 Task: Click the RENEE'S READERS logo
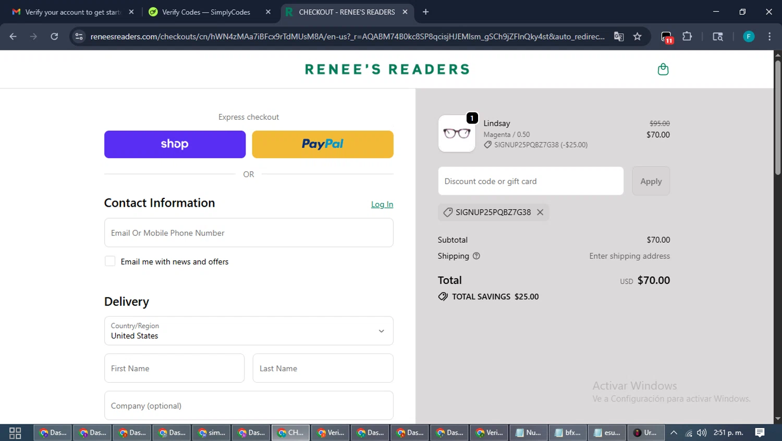387,69
